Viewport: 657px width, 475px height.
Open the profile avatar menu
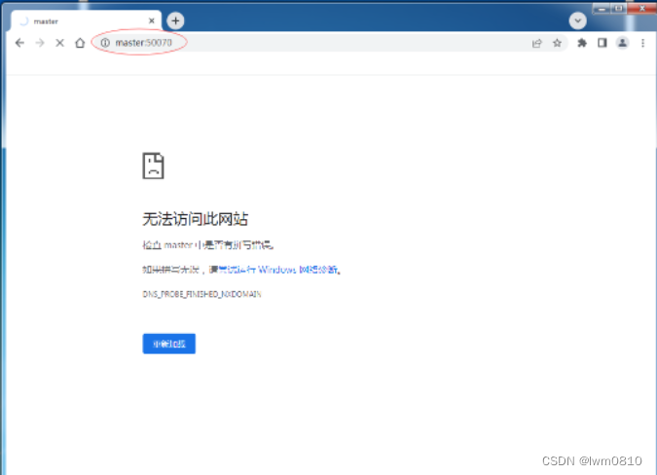623,43
